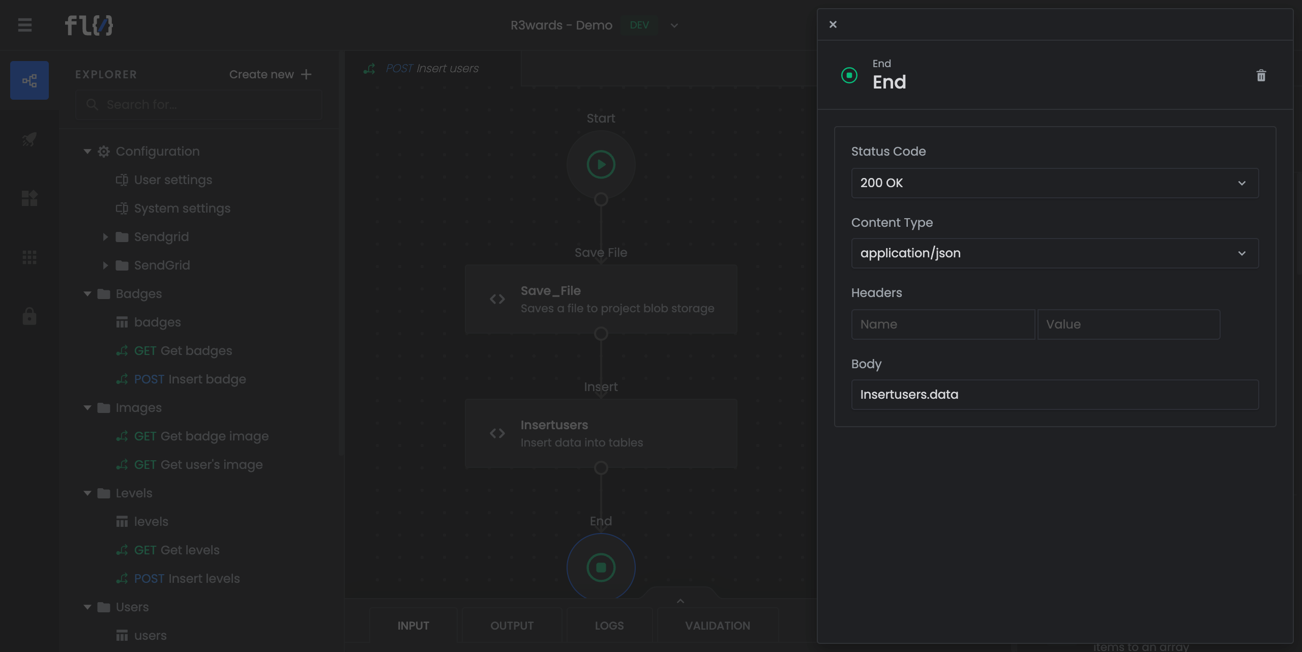Delete the End node with trash icon

pyautogui.click(x=1261, y=76)
